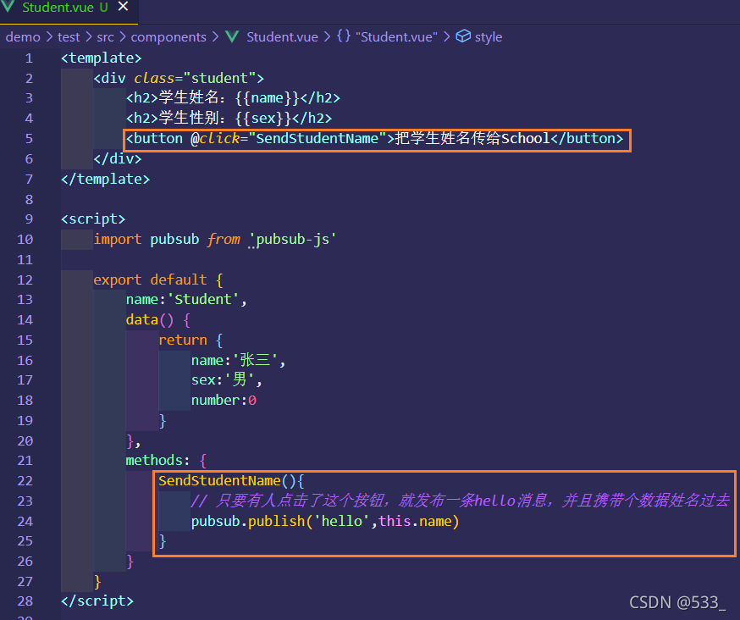Click line number 1 in gutter

click(29, 58)
